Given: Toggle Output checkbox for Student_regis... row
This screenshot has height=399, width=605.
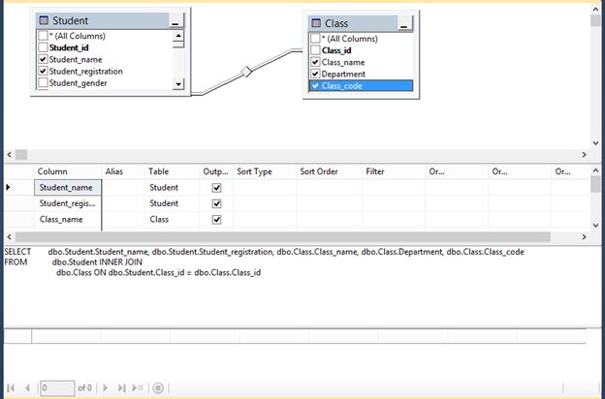Looking at the screenshot, I should (x=217, y=203).
